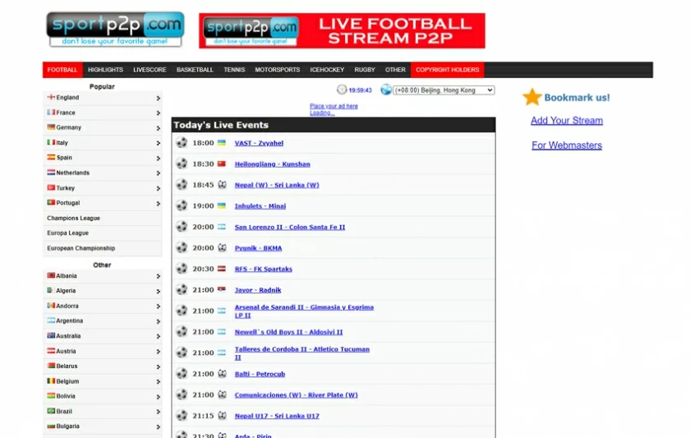Click the Turkey flag in Popular list

tap(51, 187)
